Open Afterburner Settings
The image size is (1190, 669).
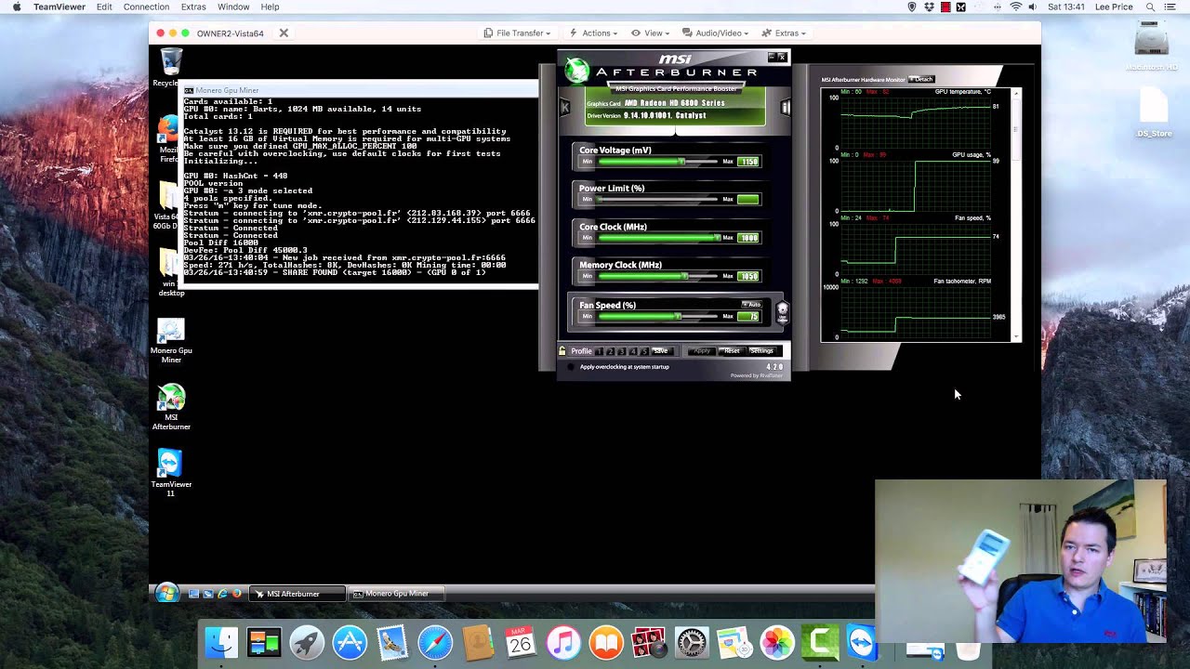tap(762, 351)
